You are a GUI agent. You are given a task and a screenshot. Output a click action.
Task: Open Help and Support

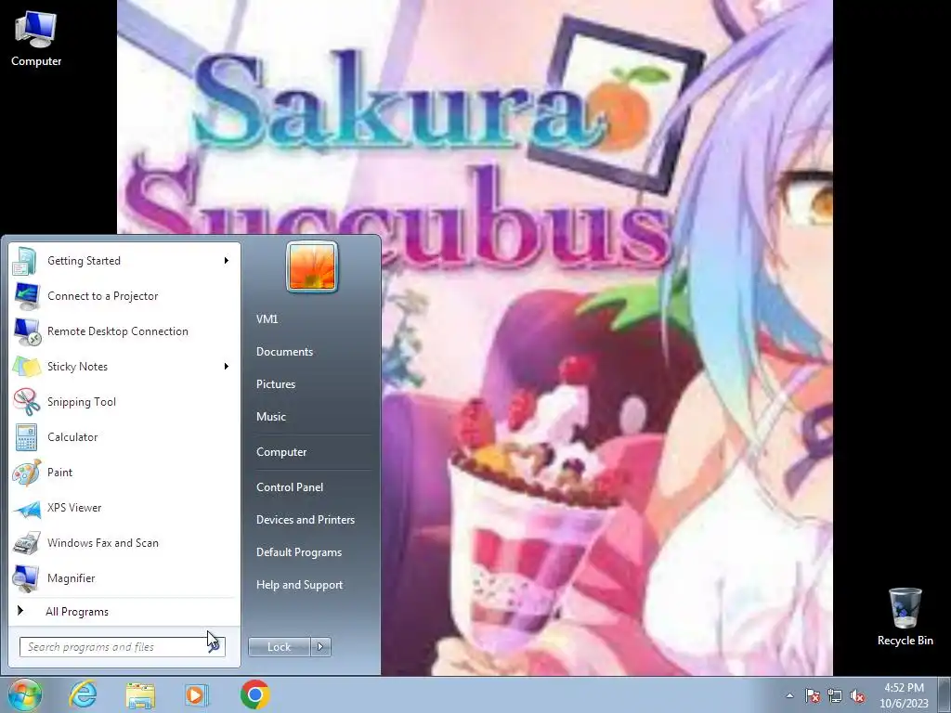pos(299,585)
